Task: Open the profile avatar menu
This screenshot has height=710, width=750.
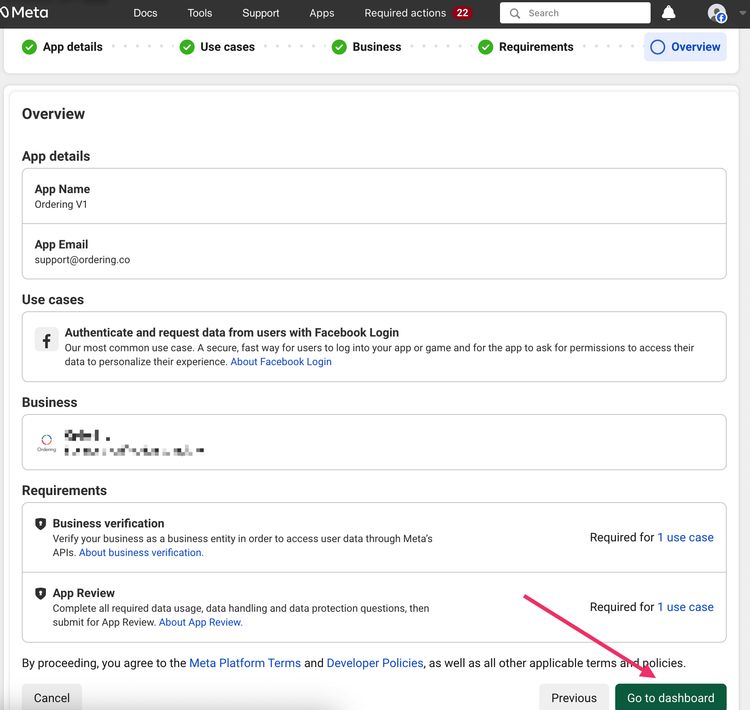Action: 717,13
